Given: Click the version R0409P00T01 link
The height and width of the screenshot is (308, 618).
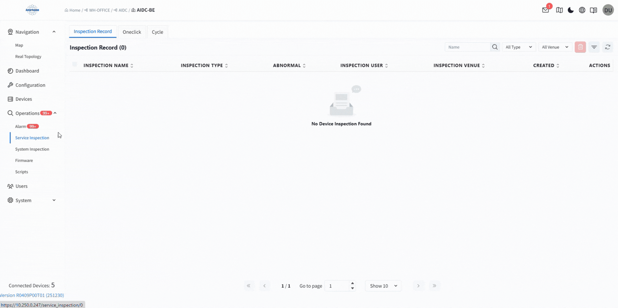Looking at the screenshot, I should [x=32, y=295].
